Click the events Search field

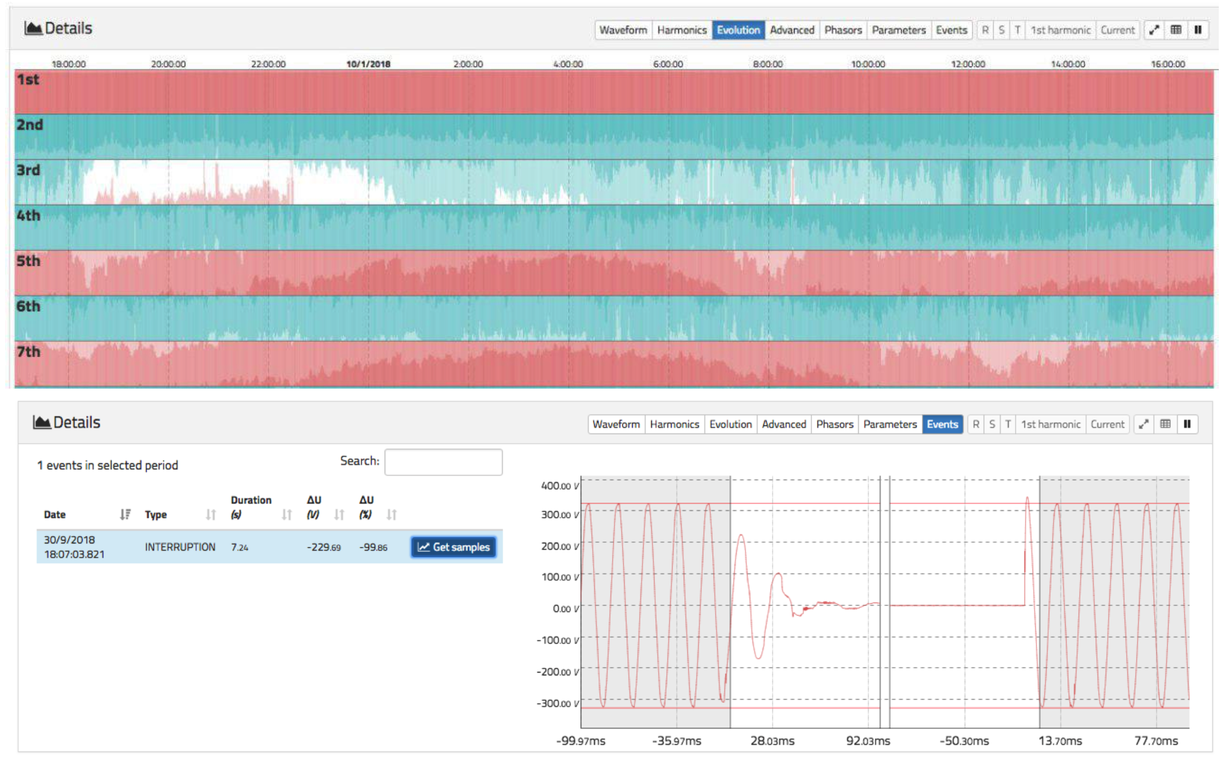pos(444,462)
